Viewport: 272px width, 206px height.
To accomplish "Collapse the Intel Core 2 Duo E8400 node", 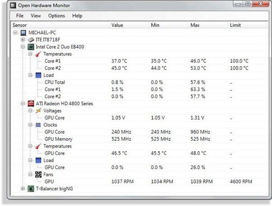I will click(23, 47).
